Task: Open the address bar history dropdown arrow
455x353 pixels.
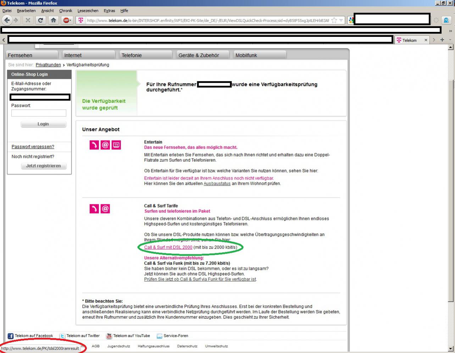Action: click(341, 20)
